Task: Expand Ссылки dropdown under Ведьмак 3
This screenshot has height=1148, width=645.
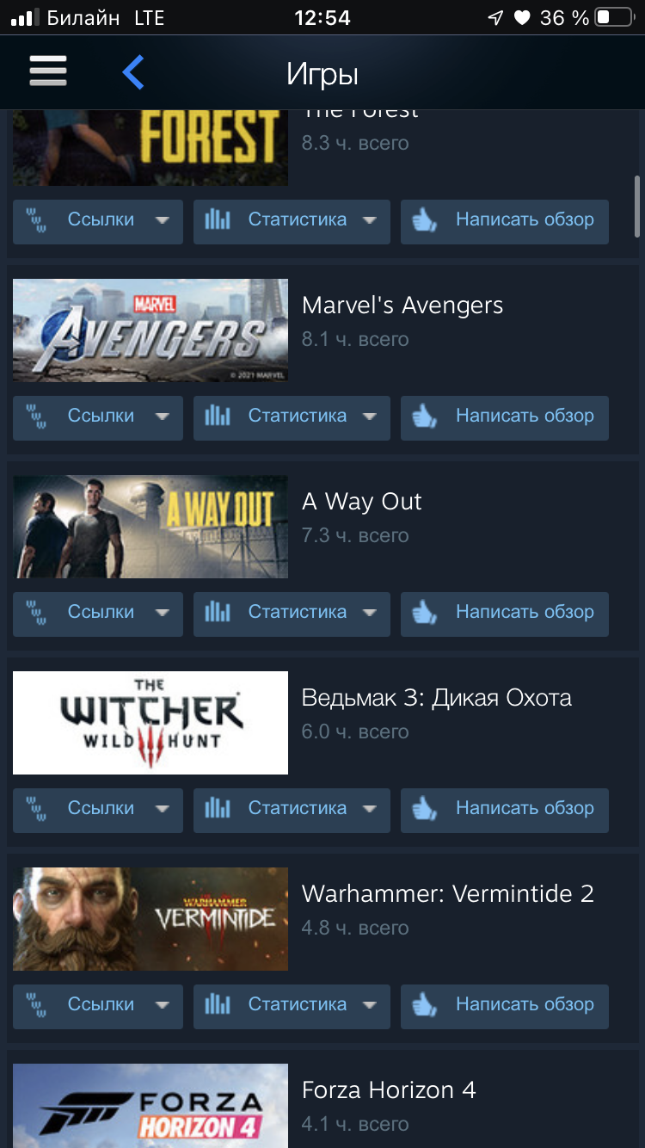Action: 98,810
